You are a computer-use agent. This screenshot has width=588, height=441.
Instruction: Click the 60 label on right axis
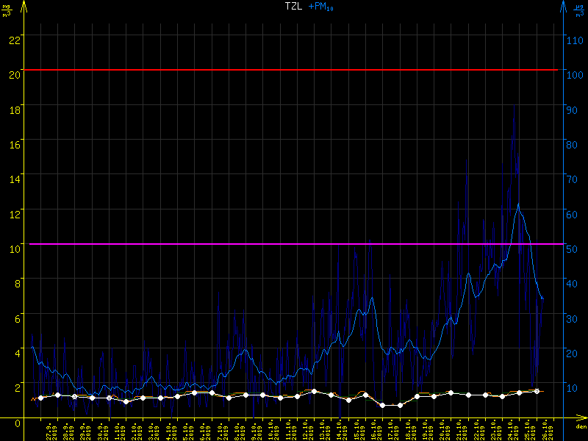point(574,214)
